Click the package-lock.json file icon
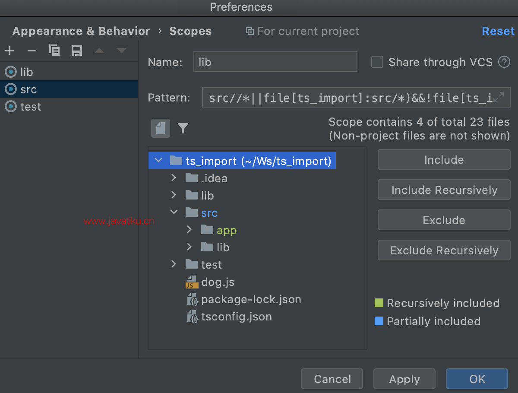Image resolution: width=518 pixels, height=393 pixels. pos(192,299)
